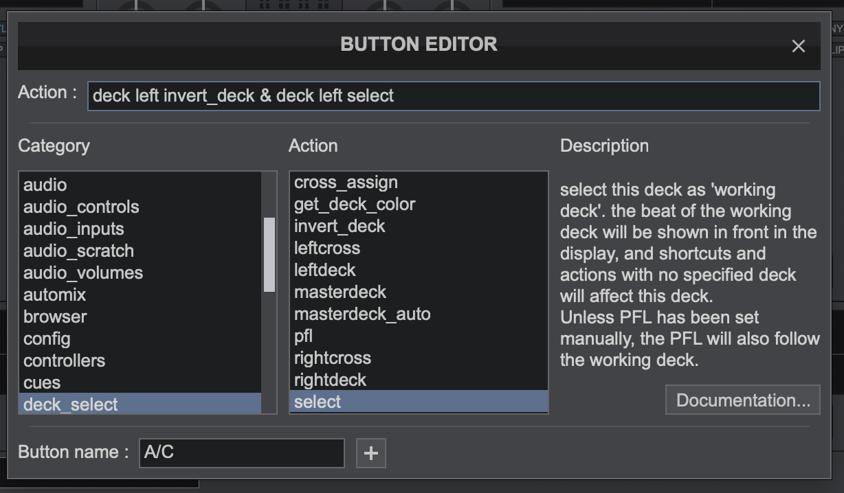
Task: Select the audio_inputs category
Action: (140, 229)
